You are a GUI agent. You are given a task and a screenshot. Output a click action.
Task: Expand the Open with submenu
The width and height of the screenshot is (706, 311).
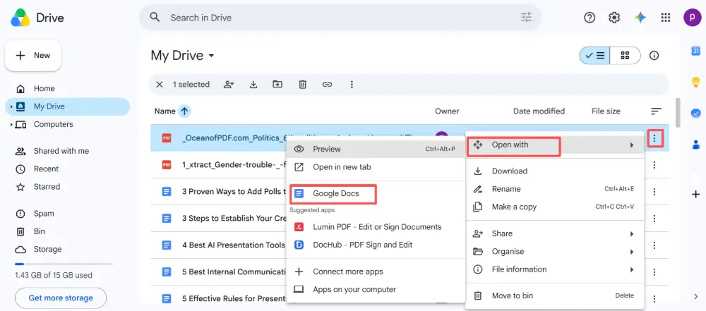554,145
